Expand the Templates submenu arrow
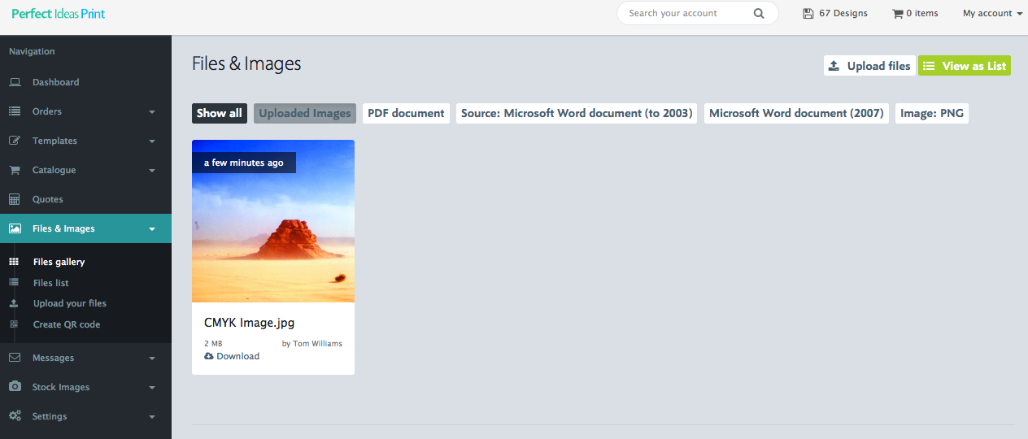Image resolution: width=1028 pixels, height=439 pixels. point(152,141)
